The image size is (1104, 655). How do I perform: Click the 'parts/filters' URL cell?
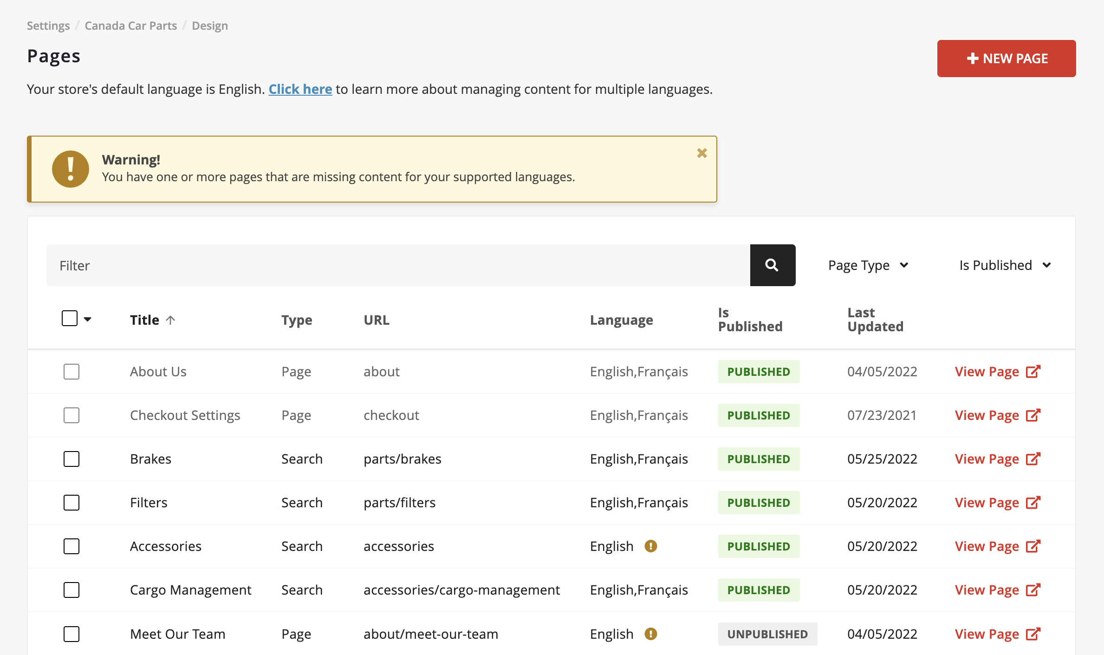pos(400,503)
